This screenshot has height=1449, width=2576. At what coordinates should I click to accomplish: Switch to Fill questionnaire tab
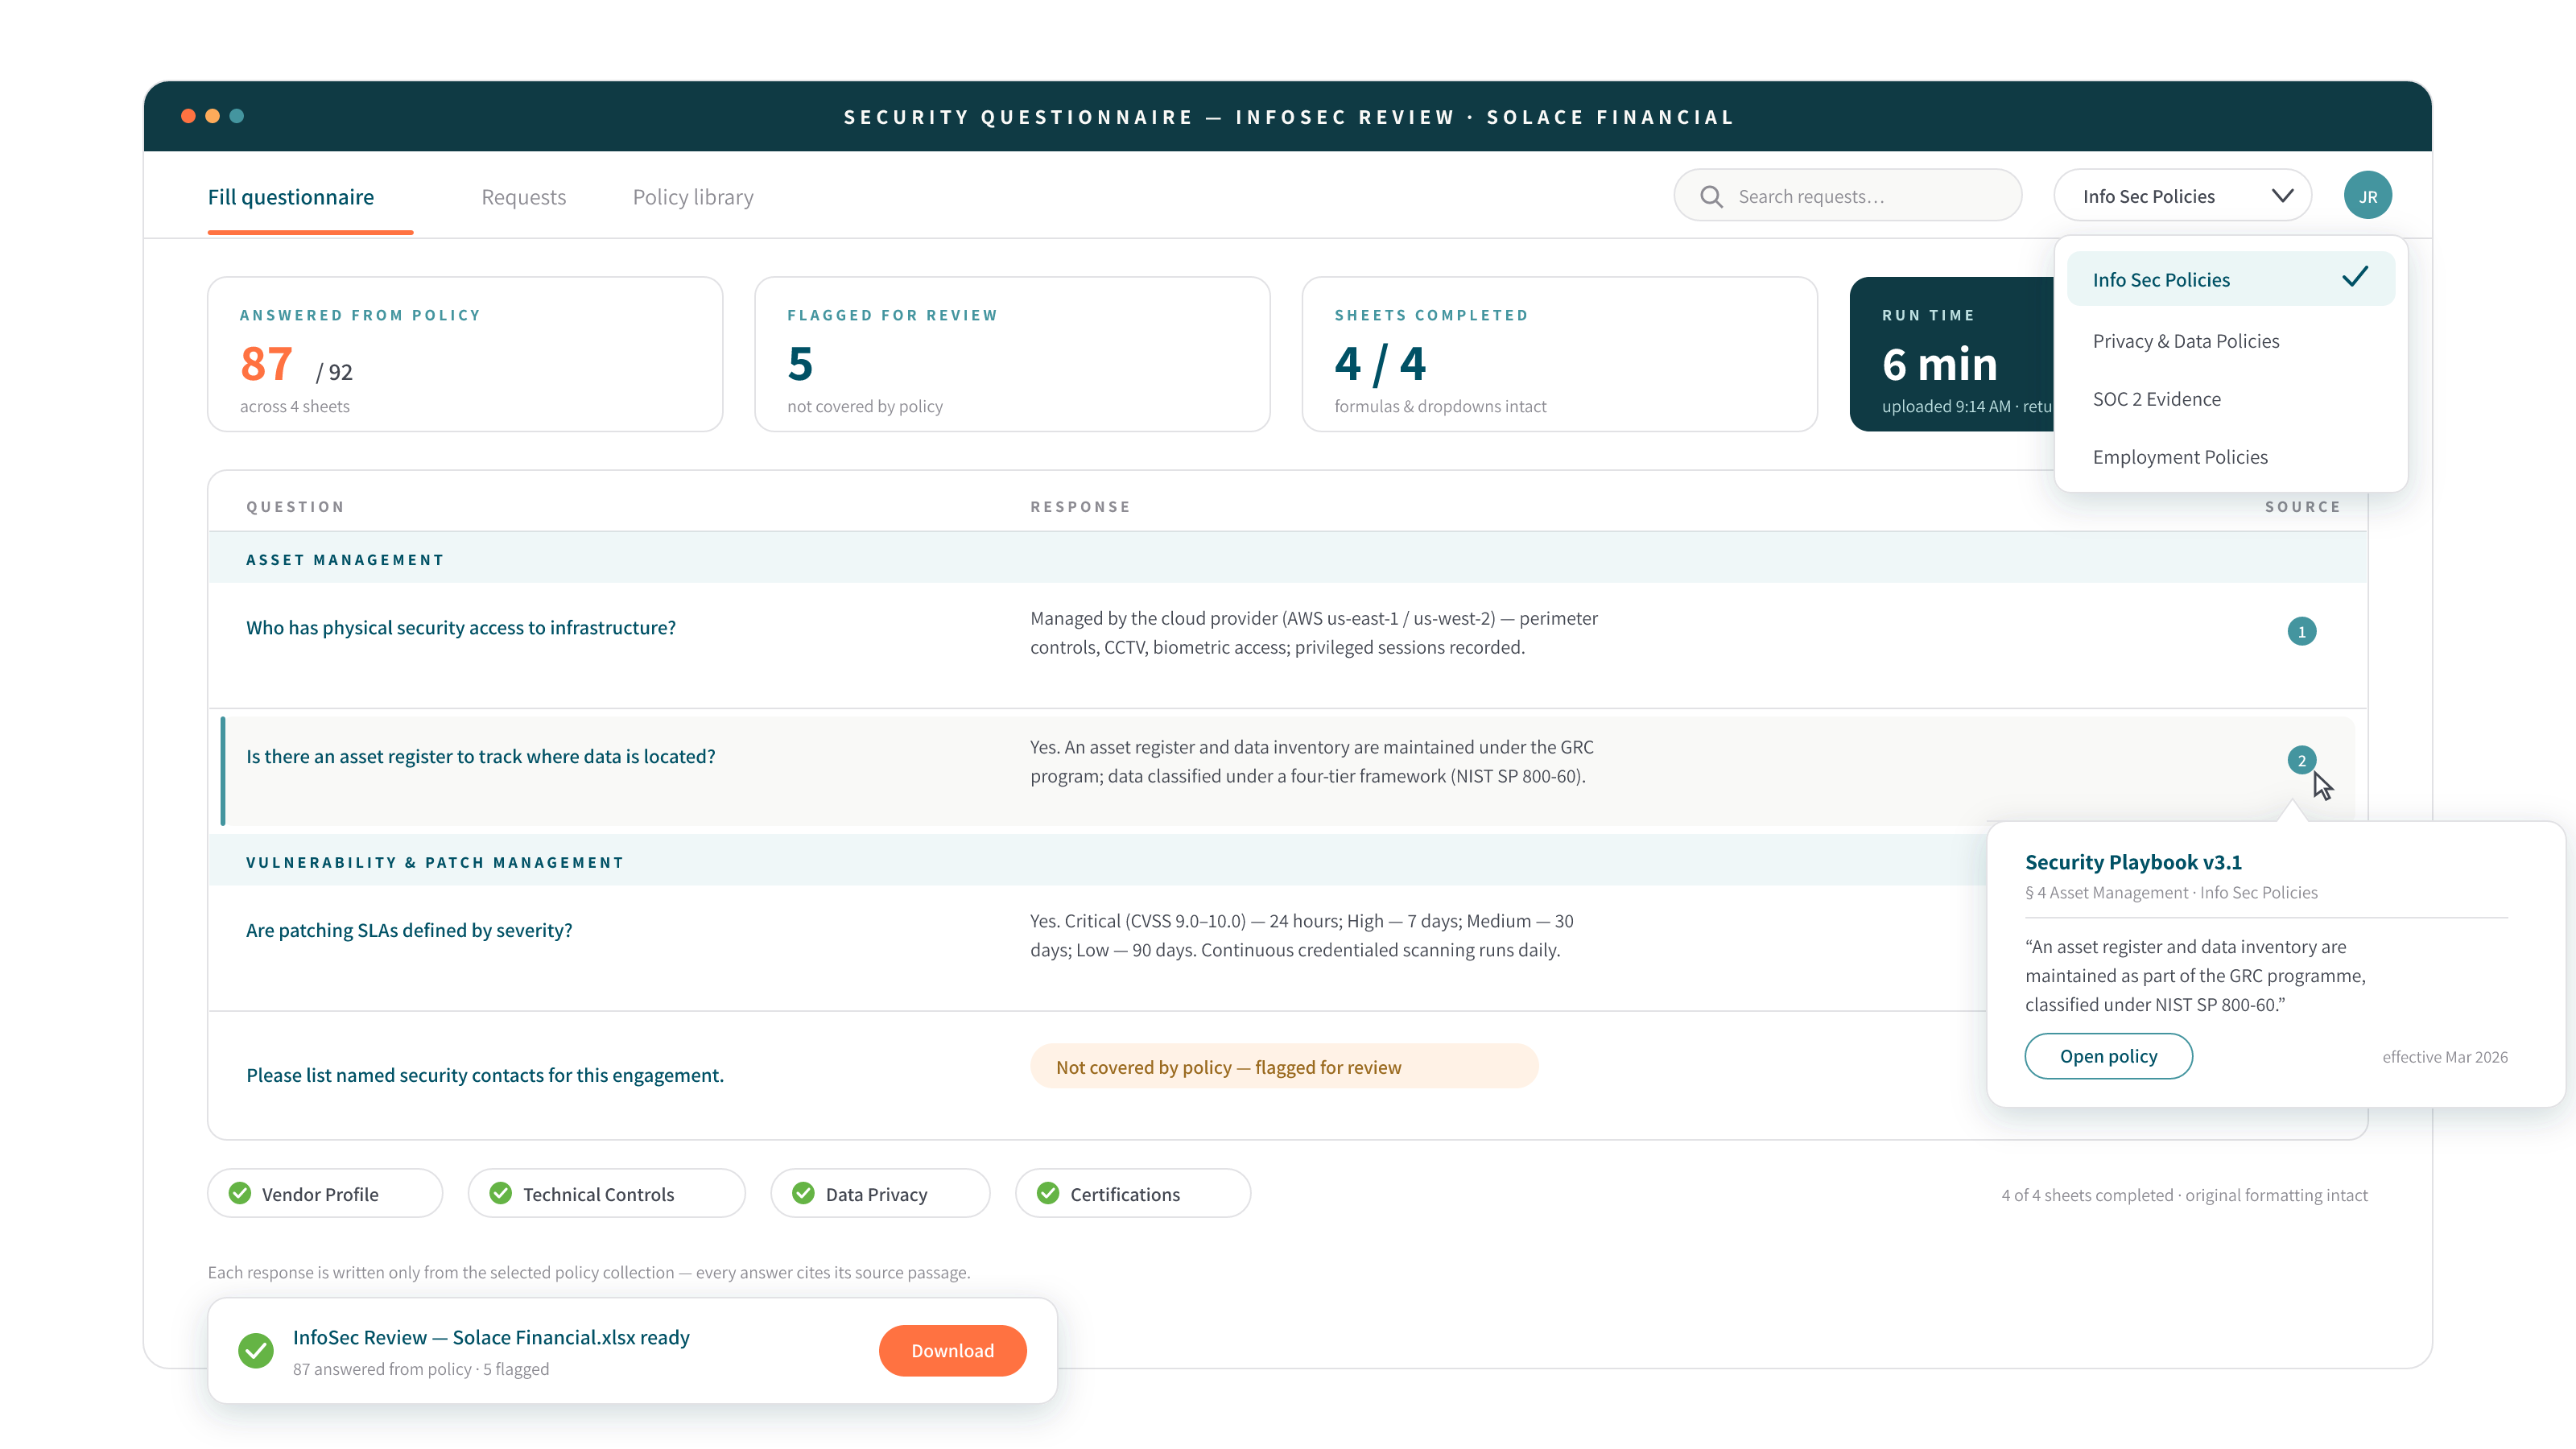pos(291,197)
